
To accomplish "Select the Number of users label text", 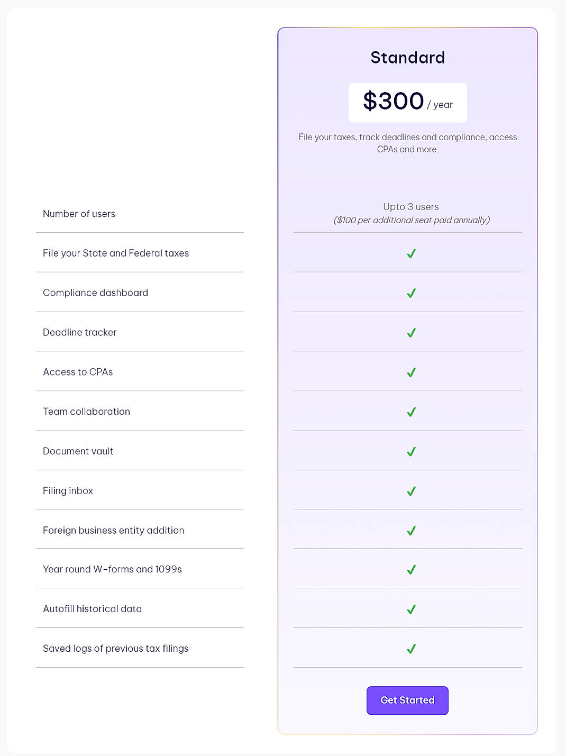I will 79,214.
